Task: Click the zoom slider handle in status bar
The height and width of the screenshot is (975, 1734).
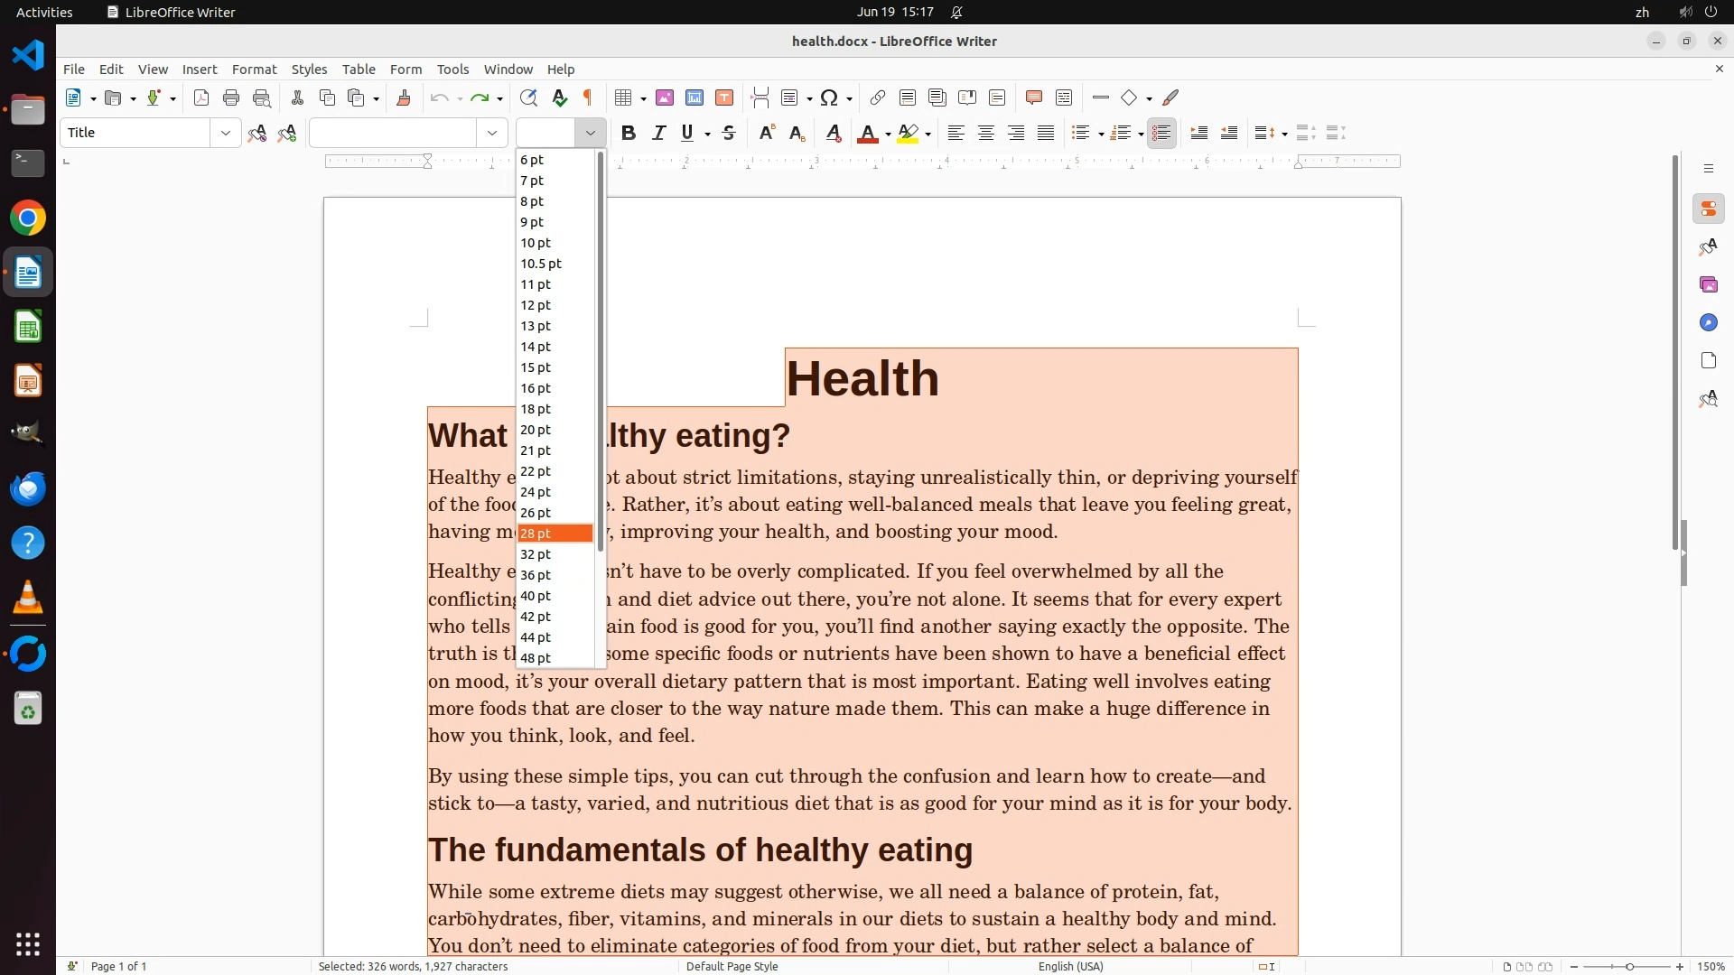Action: (1629, 966)
